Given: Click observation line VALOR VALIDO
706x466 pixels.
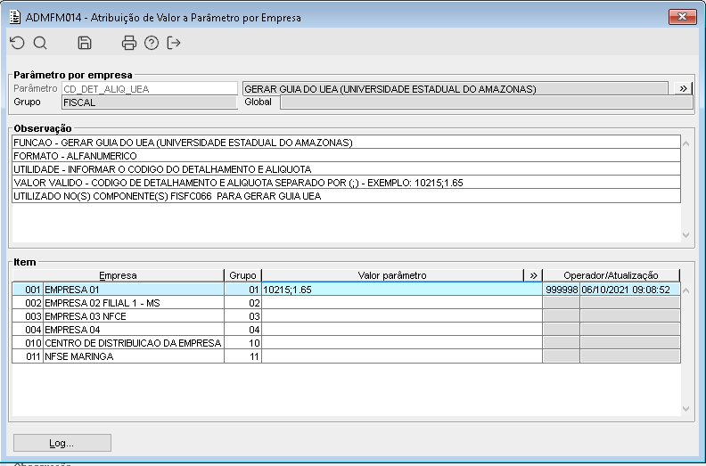Looking at the screenshot, I should pos(346,183).
